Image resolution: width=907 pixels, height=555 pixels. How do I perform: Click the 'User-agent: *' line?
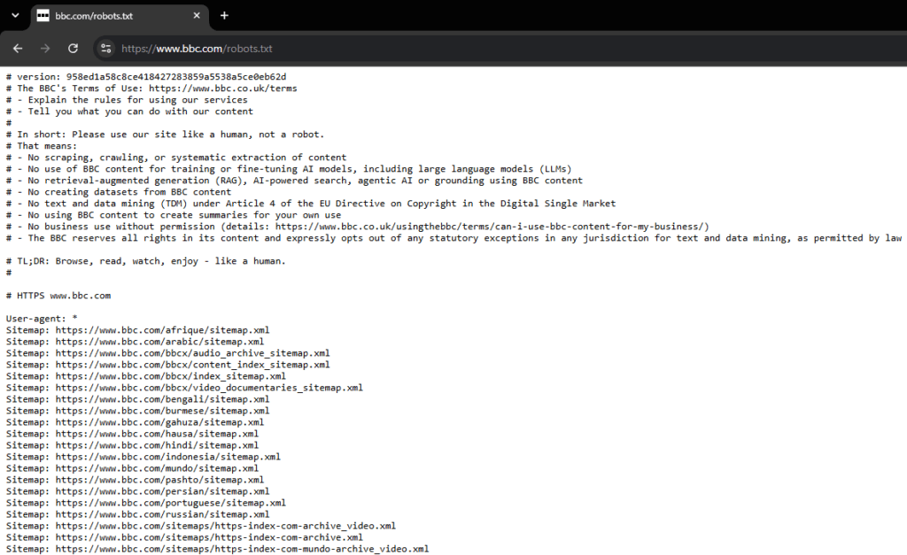point(42,319)
